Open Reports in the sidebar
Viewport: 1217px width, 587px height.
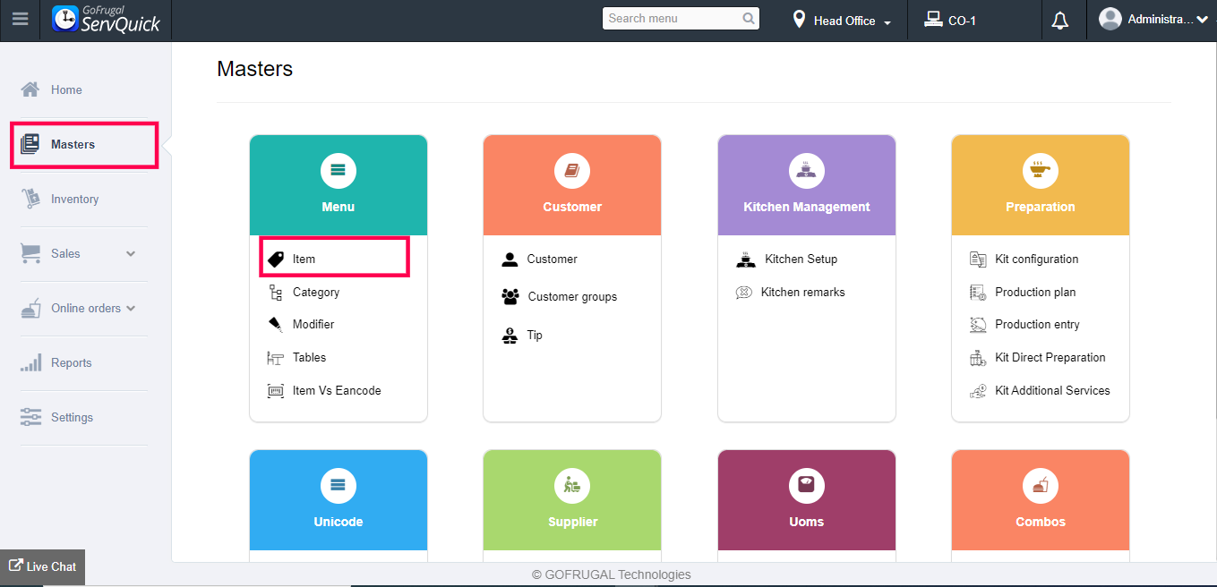pos(71,362)
